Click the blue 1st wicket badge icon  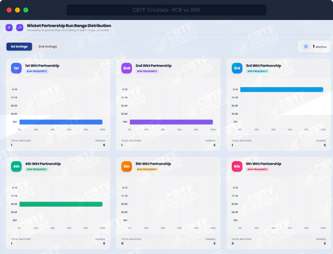pyautogui.click(x=16, y=68)
